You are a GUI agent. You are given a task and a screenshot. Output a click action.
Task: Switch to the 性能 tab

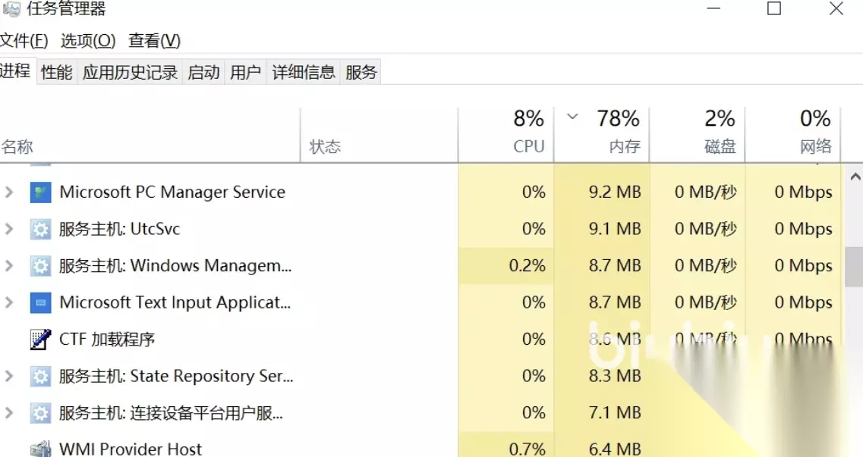(x=57, y=72)
